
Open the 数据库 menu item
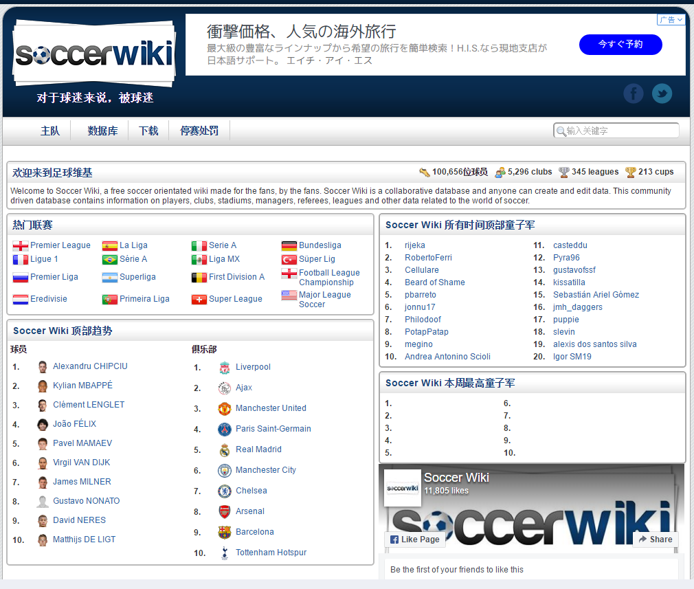102,131
